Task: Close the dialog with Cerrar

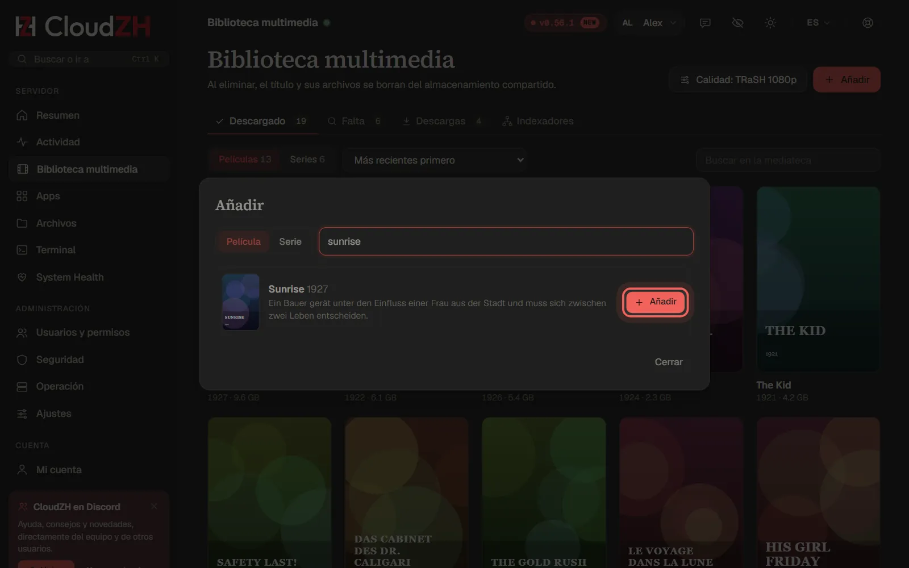Action: click(x=669, y=362)
